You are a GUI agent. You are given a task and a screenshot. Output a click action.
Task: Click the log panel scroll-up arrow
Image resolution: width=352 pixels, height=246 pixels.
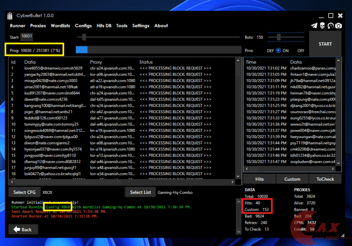(x=239, y=202)
